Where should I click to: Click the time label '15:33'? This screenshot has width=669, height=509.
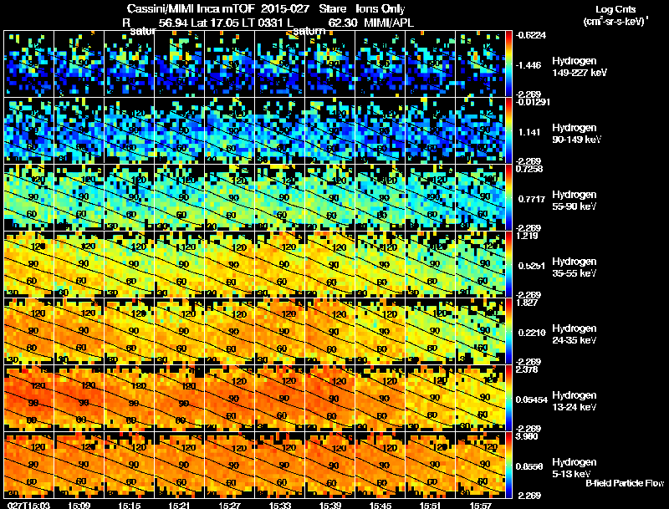(x=279, y=505)
